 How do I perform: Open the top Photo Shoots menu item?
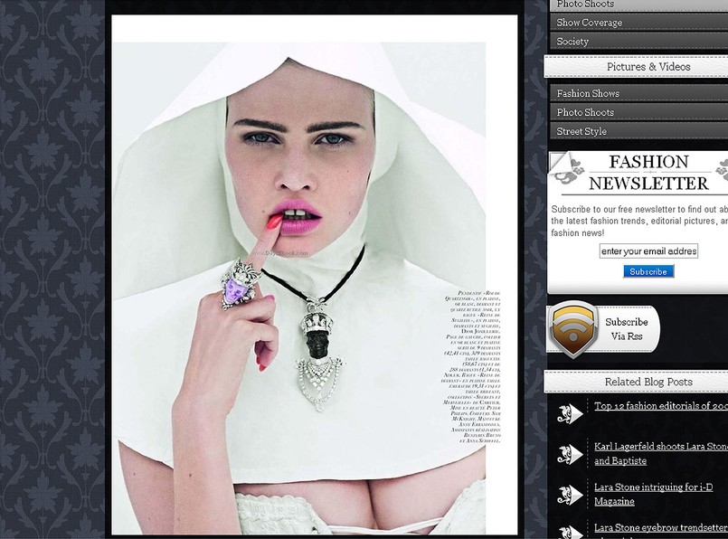point(638,5)
